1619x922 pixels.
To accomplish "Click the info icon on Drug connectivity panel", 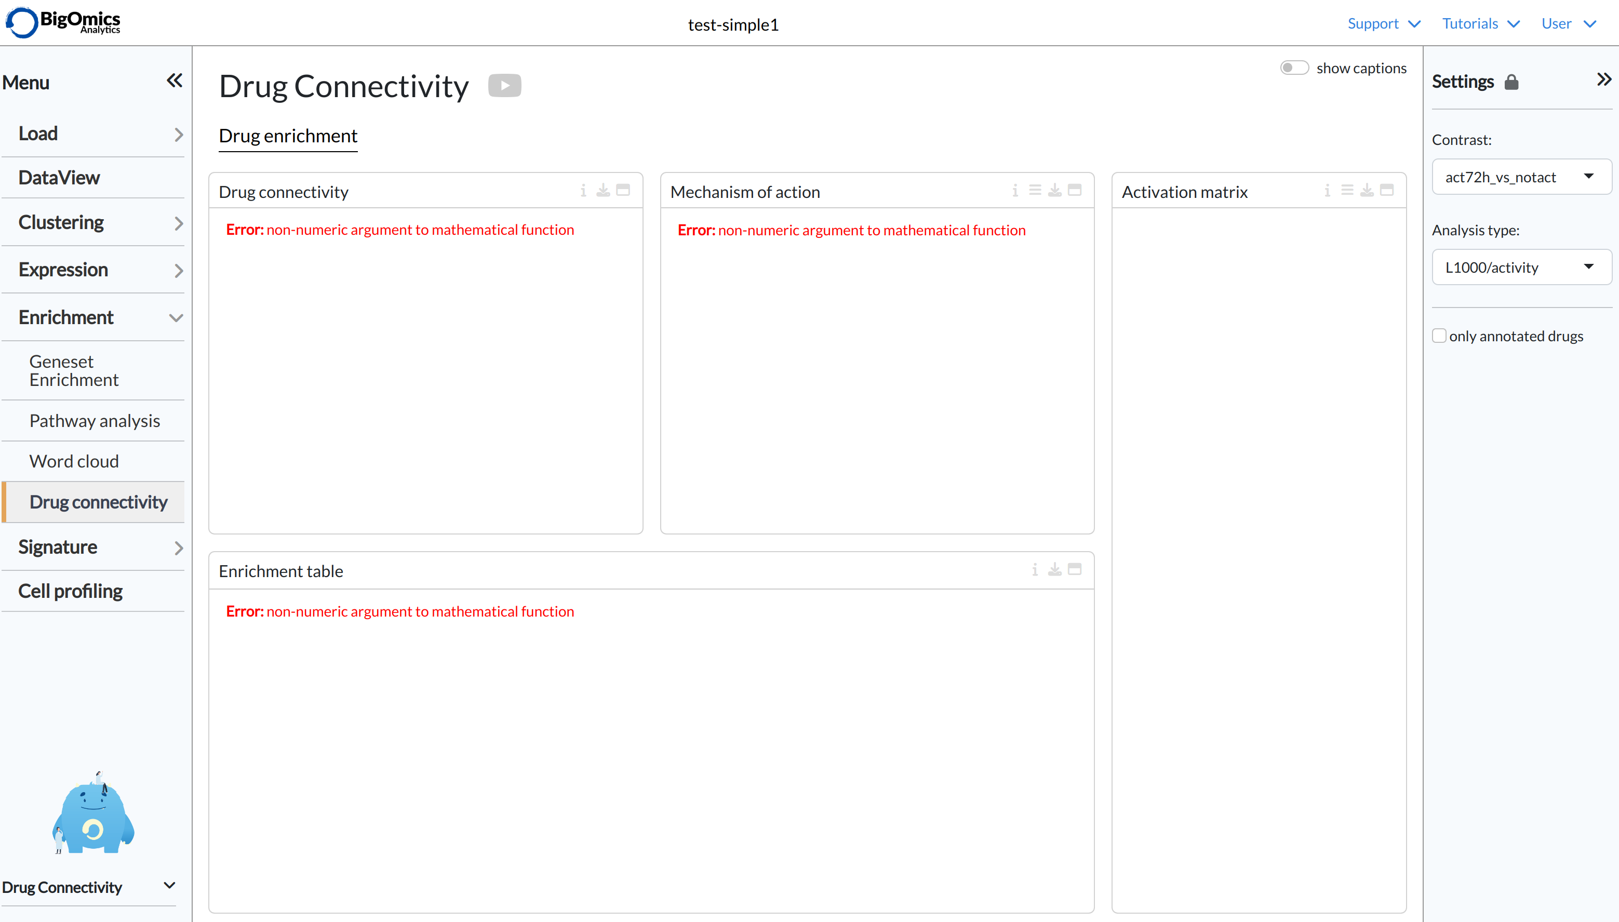I will (x=583, y=190).
